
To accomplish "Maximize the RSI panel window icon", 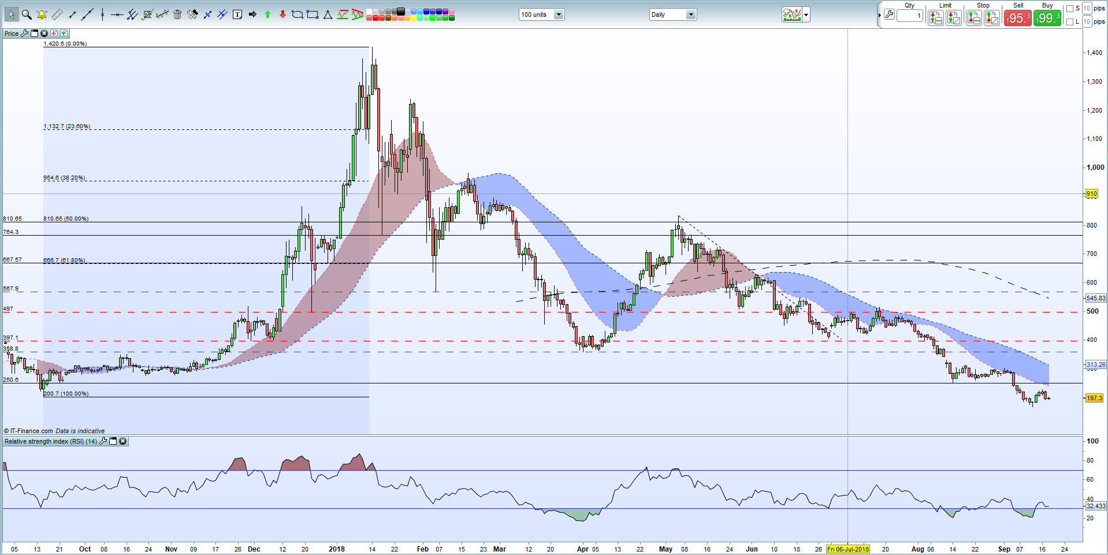I will tap(113, 441).
